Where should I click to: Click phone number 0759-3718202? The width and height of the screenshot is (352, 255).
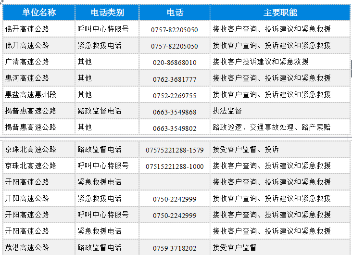175,248
